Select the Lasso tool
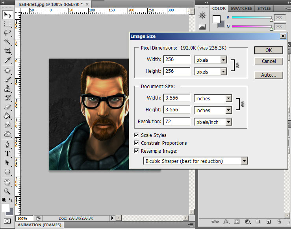This screenshot has height=229, width=291. [7, 33]
